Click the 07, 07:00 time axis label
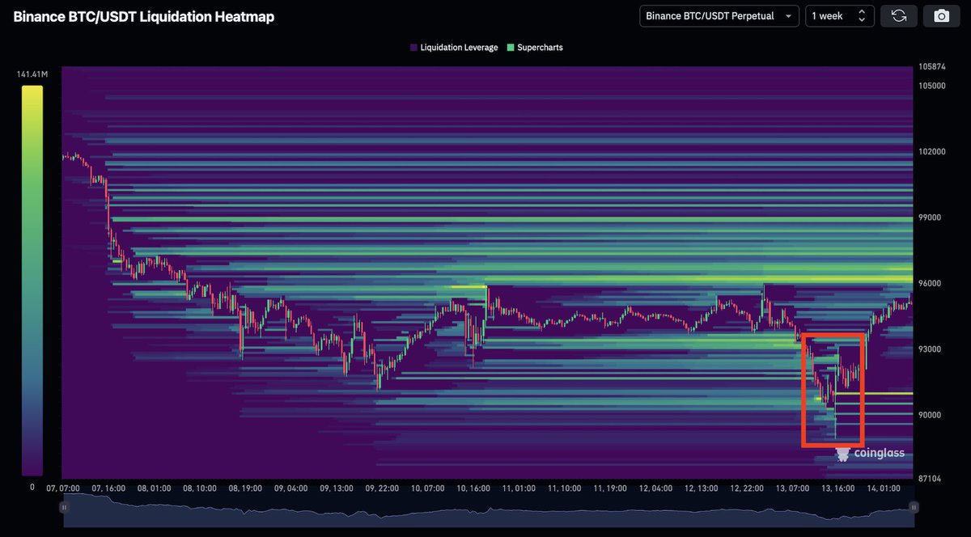Screen dimensions: 971x537 63,488
